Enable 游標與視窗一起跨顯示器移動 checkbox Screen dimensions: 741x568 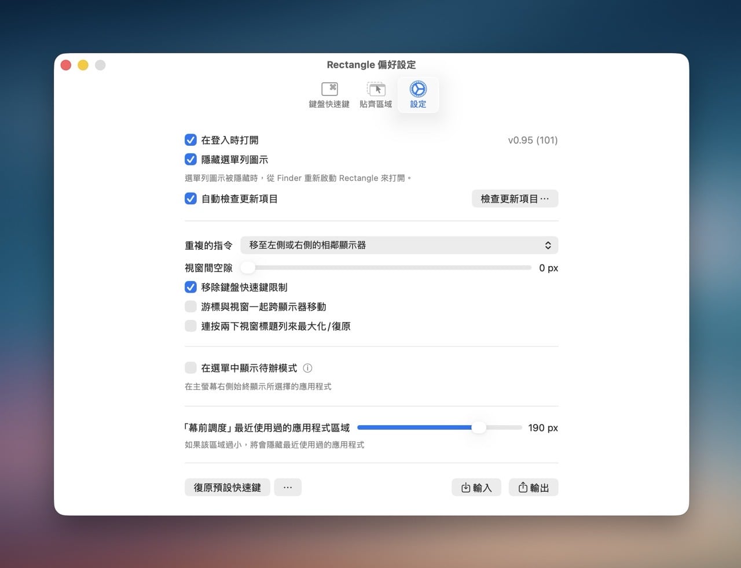coord(190,307)
